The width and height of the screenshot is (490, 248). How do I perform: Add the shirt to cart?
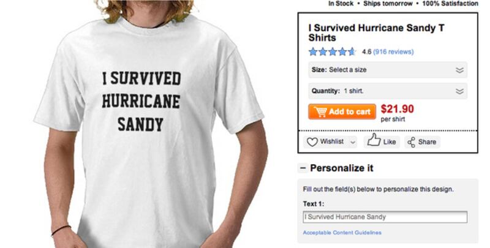point(342,112)
